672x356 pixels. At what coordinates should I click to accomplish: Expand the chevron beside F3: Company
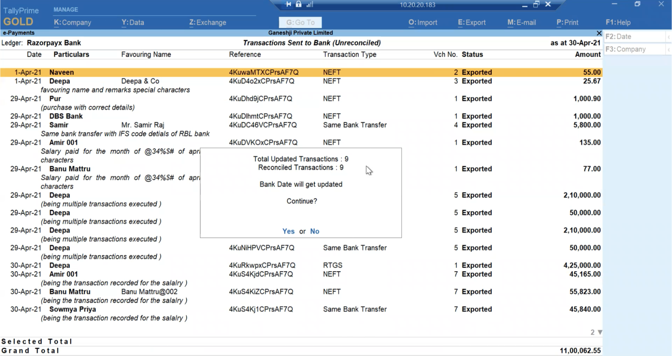pyautogui.click(x=669, y=49)
